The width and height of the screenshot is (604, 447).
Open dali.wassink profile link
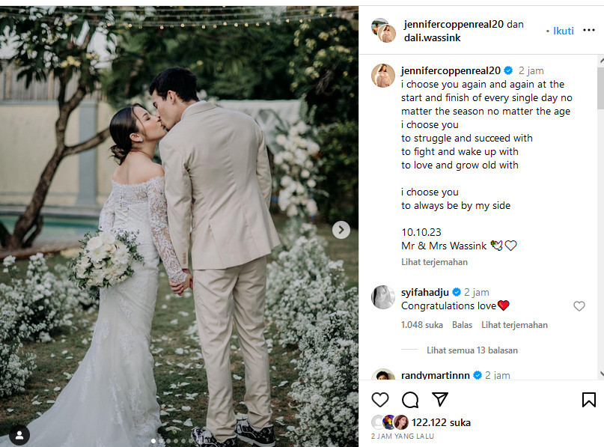pos(432,37)
